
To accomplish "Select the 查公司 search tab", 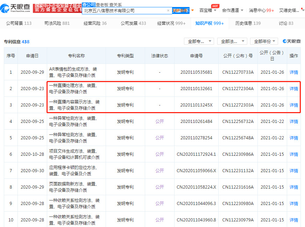I will pos(88,5).
